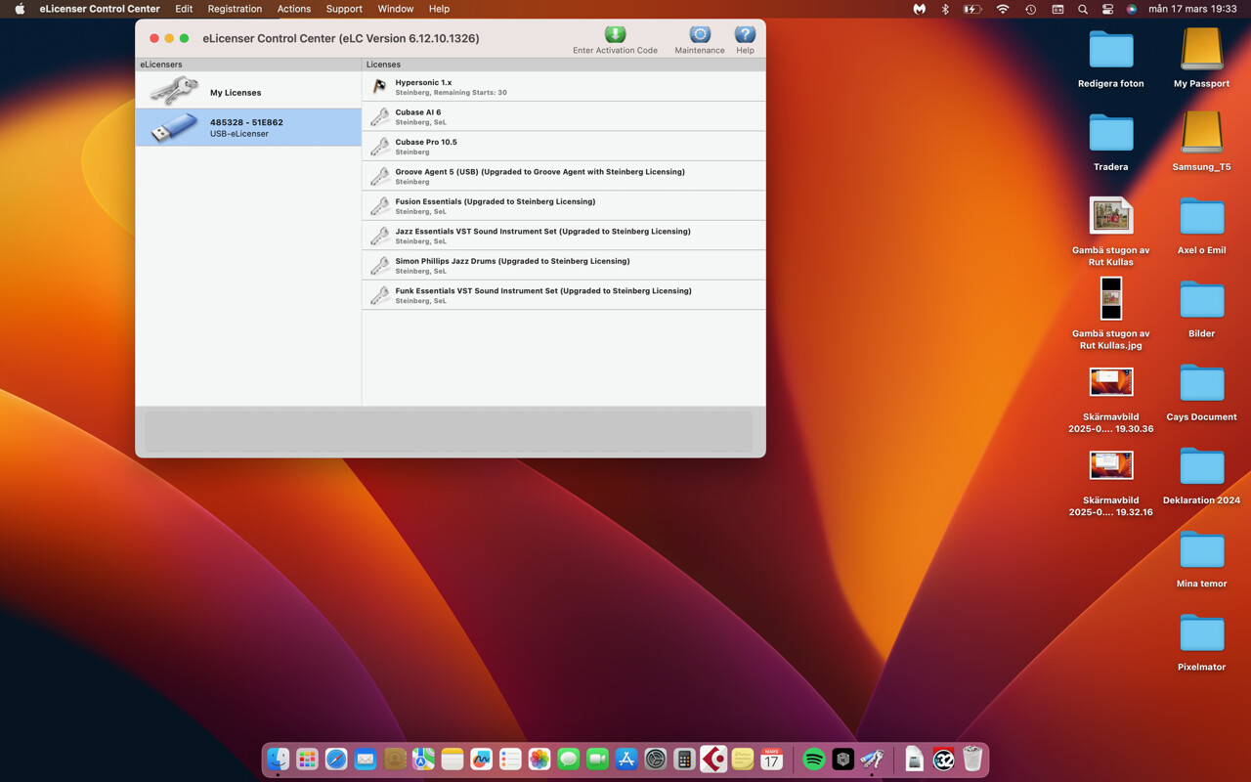Screen dimensions: 1251x782
Task: Open the Apple menu
Action: 20,9
